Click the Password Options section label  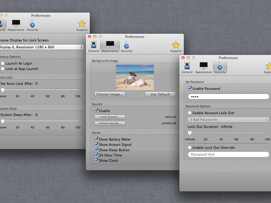pos(198,106)
